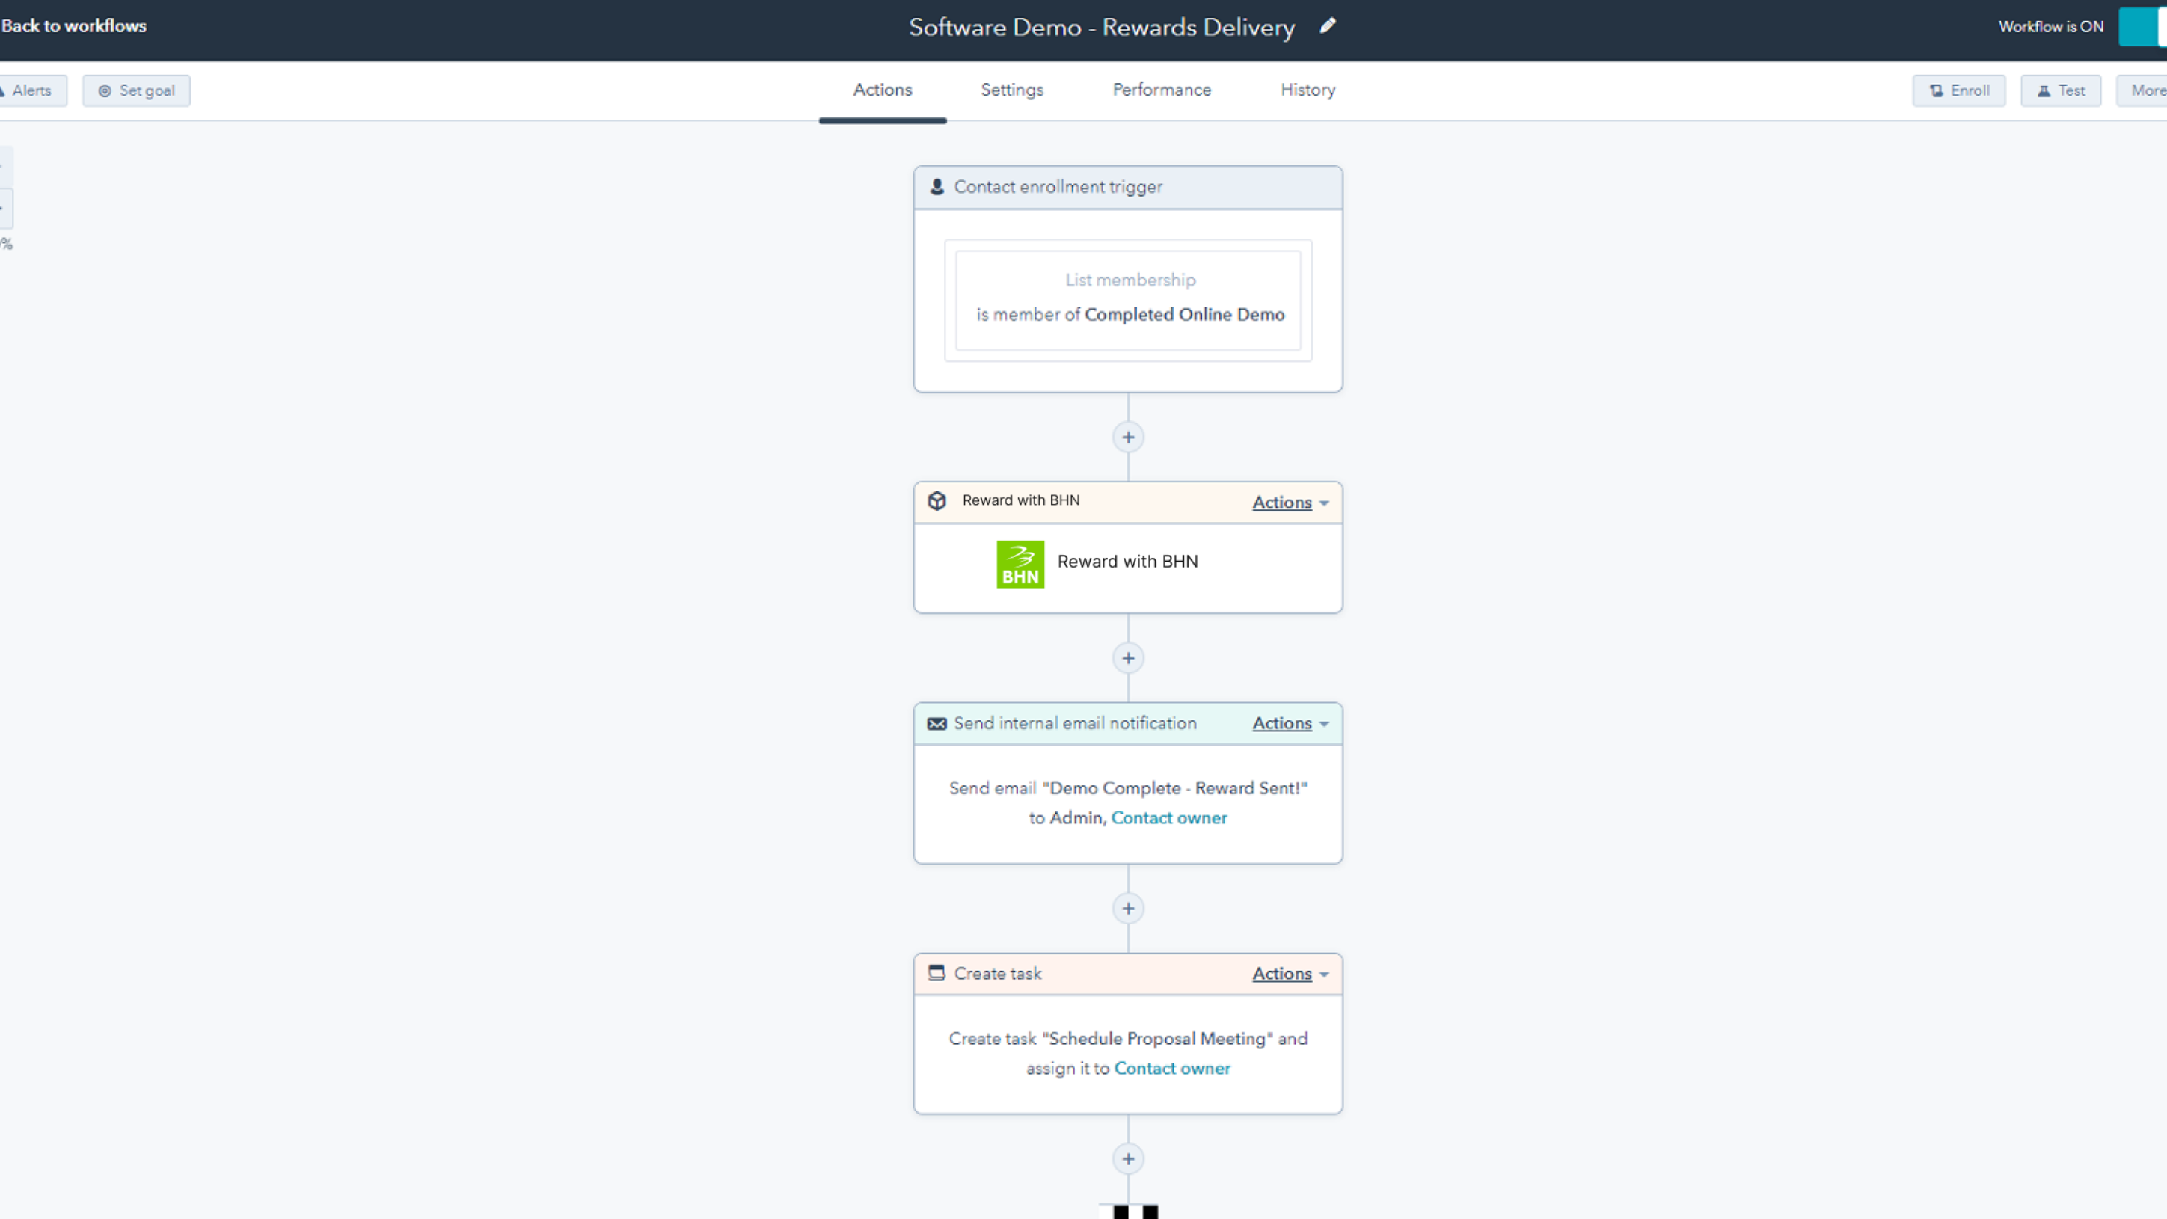
Task: Click the Set goal button
Action: pyautogui.click(x=136, y=90)
